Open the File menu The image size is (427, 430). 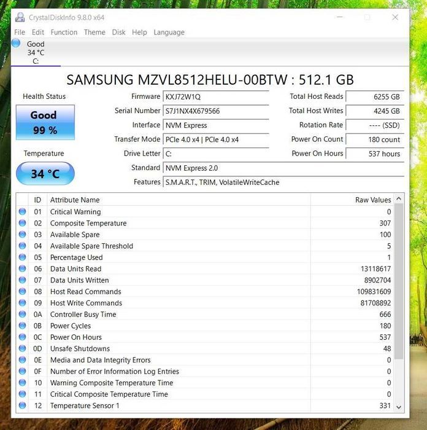[x=20, y=33]
